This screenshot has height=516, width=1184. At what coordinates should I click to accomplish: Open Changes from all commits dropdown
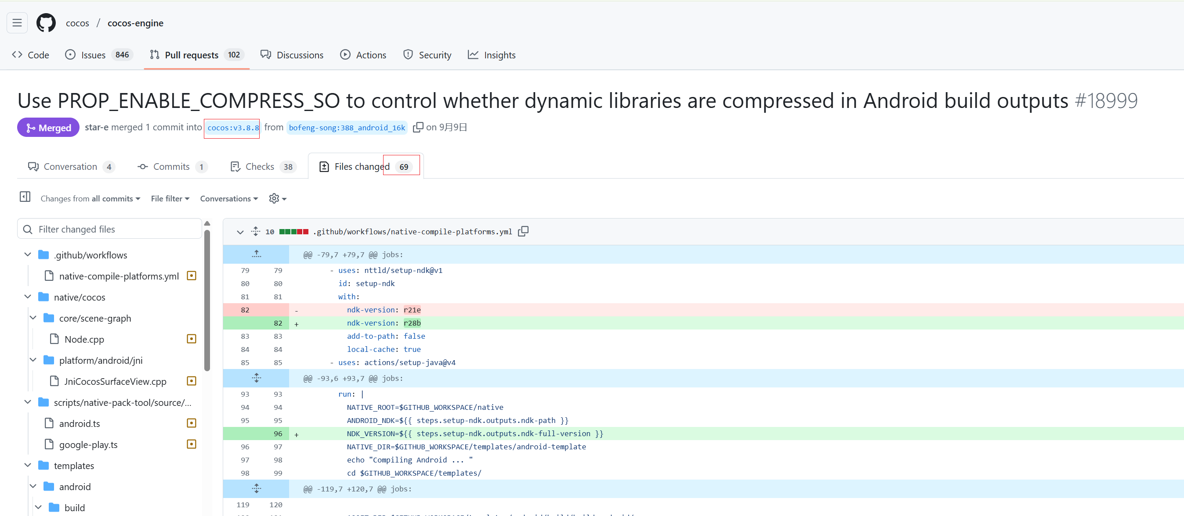point(90,198)
